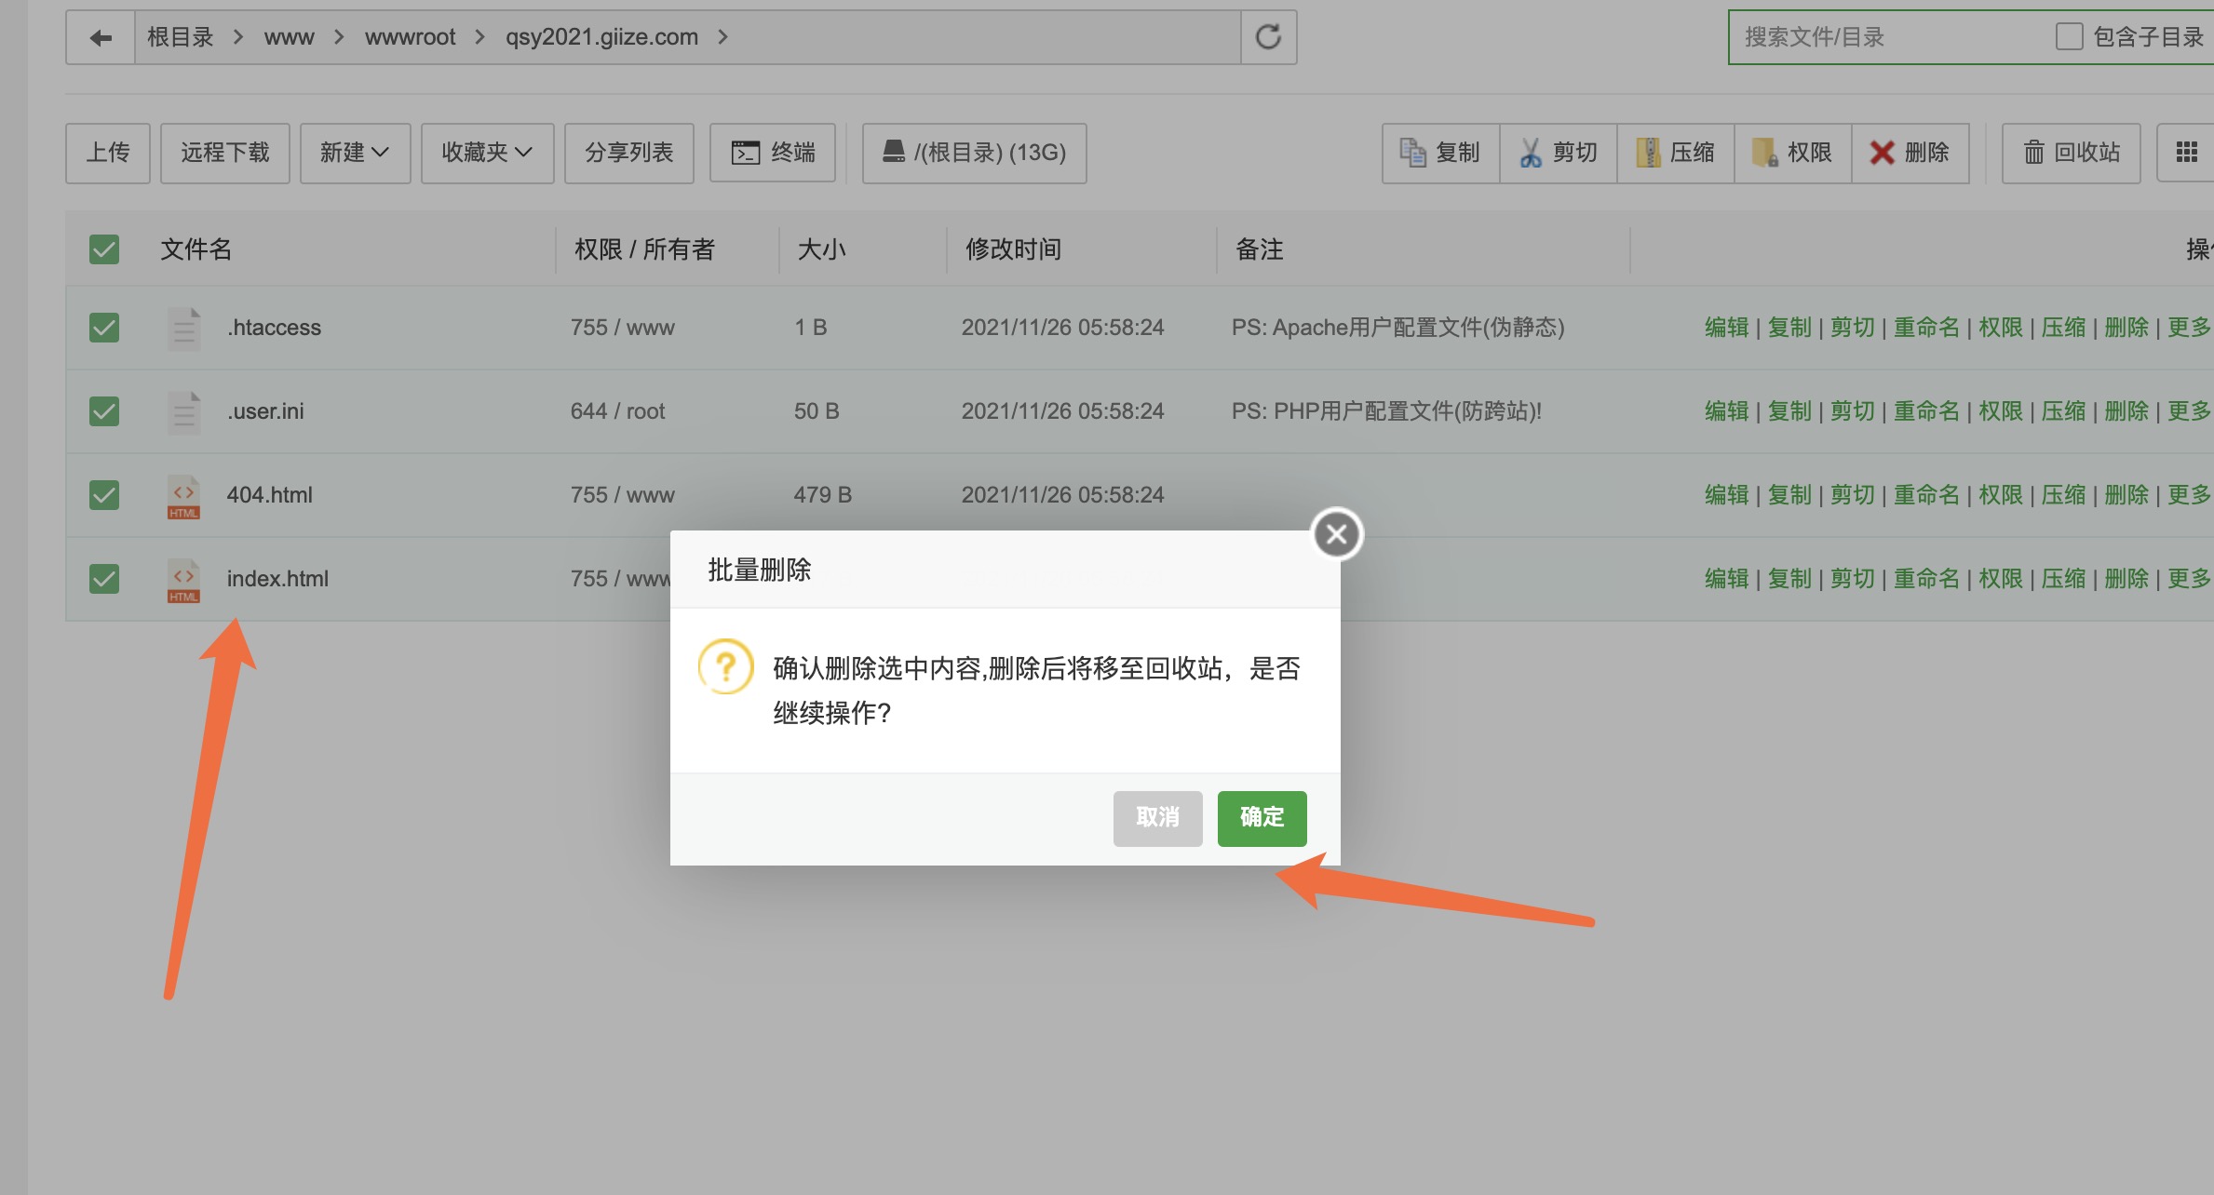
Task: Expand the 新建 dropdown
Action: (x=355, y=153)
